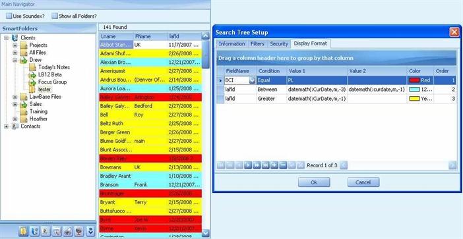Image resolution: width=463 pixels, height=239 pixels.
Task: Expand the LawBase Files node
Action: pos(15,97)
